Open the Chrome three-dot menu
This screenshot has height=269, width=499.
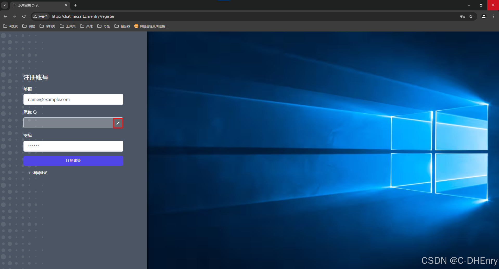tap(493, 16)
